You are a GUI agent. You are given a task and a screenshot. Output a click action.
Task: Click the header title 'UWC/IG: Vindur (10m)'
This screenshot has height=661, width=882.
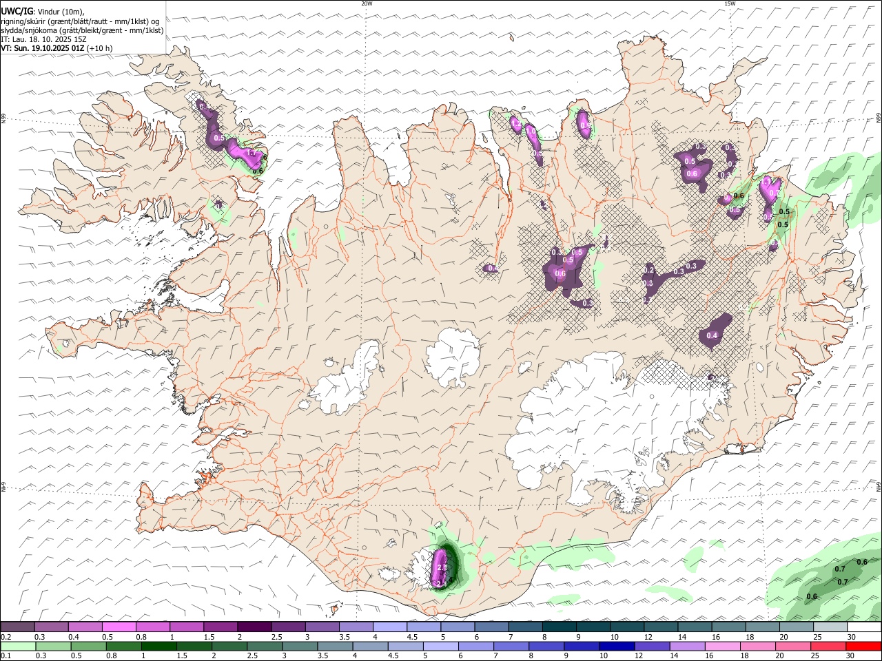tap(43, 12)
